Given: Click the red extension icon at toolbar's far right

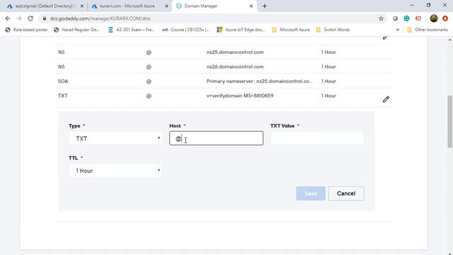Looking at the screenshot, I should click(x=445, y=18).
